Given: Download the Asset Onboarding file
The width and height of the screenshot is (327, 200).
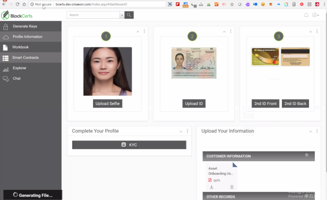Looking at the screenshot, I should click(x=211, y=187).
